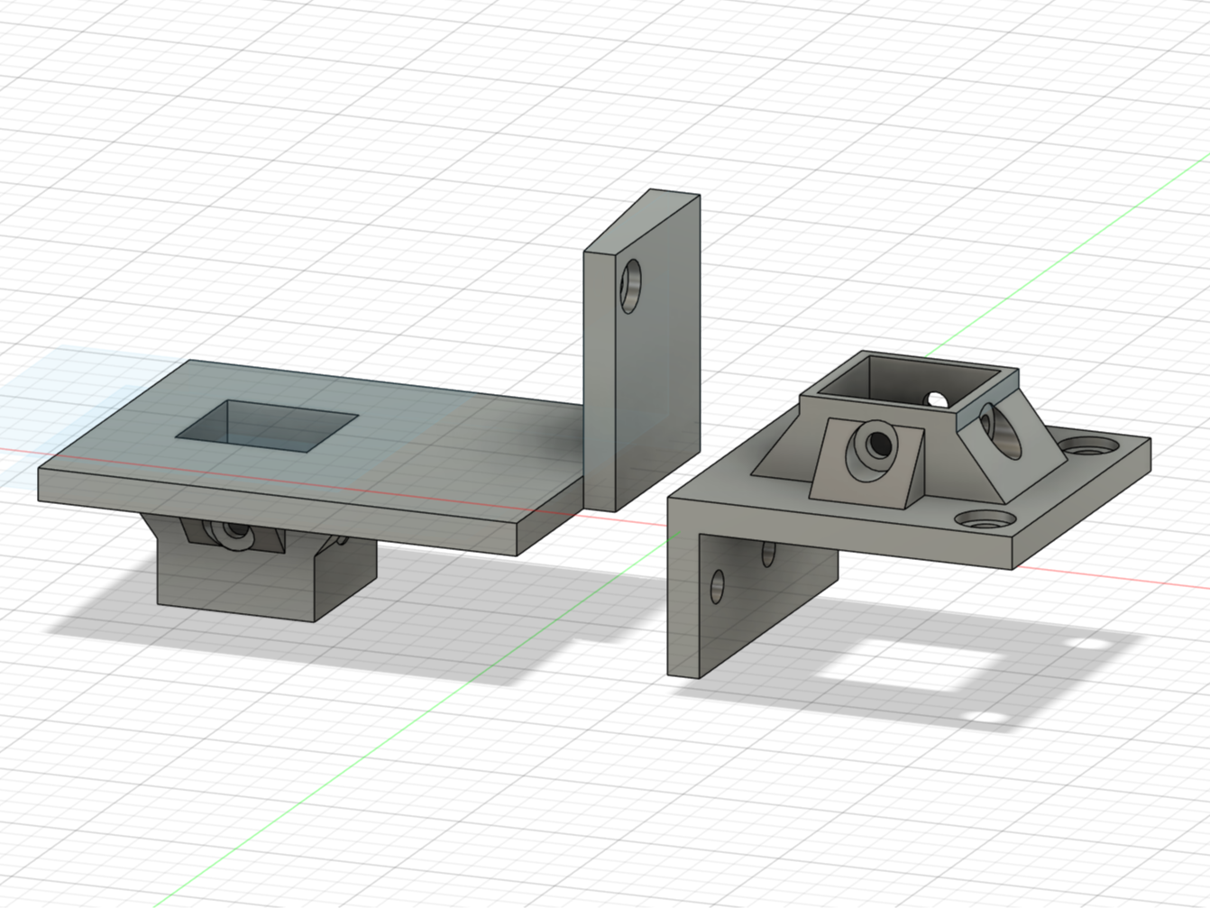Click the rear hole on bracket's vertical flange
1210x908 pixels.
pos(768,552)
